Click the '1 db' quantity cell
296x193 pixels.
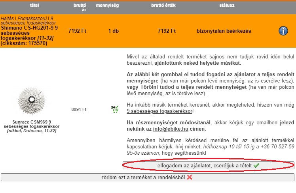(114, 31)
